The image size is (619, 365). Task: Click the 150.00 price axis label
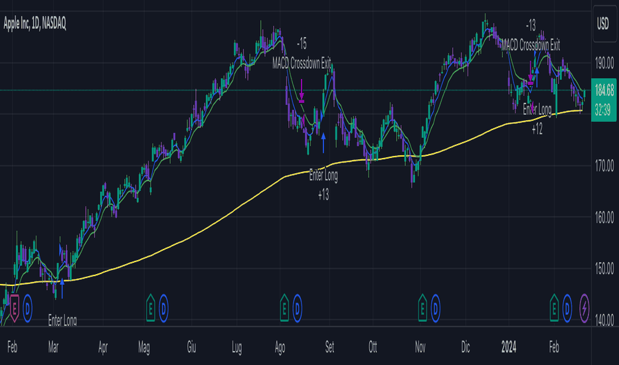(x=604, y=269)
